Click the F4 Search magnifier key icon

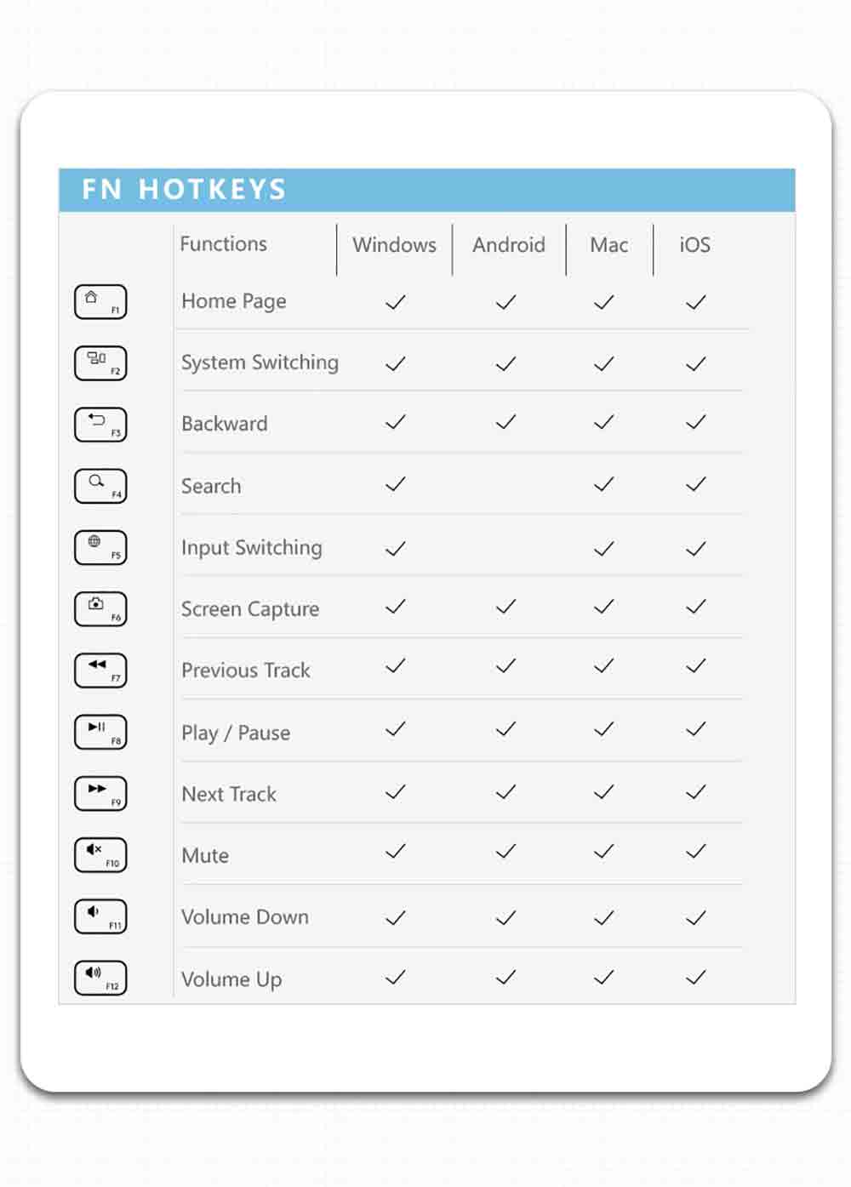(100, 486)
